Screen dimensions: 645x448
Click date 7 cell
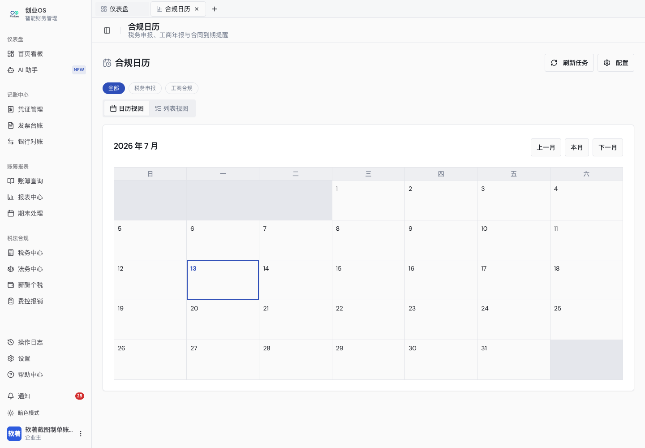tap(296, 240)
